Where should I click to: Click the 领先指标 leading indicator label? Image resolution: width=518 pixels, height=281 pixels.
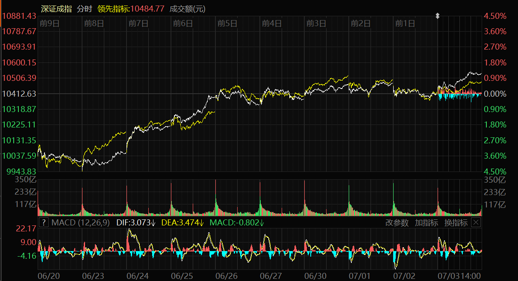pos(113,9)
